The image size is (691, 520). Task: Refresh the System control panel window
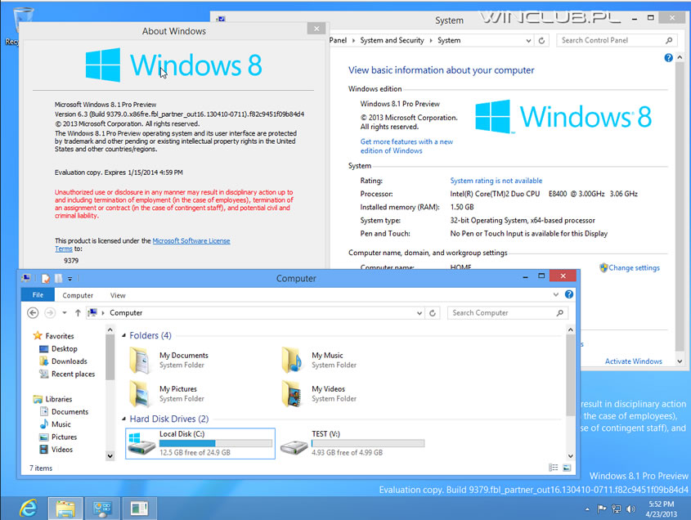pos(541,41)
